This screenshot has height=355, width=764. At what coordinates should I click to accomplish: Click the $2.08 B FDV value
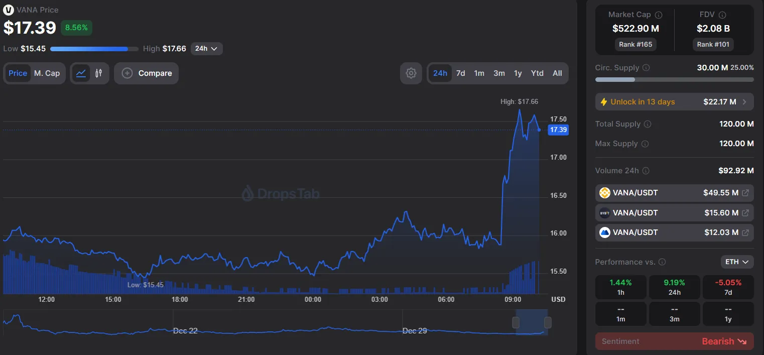(713, 29)
